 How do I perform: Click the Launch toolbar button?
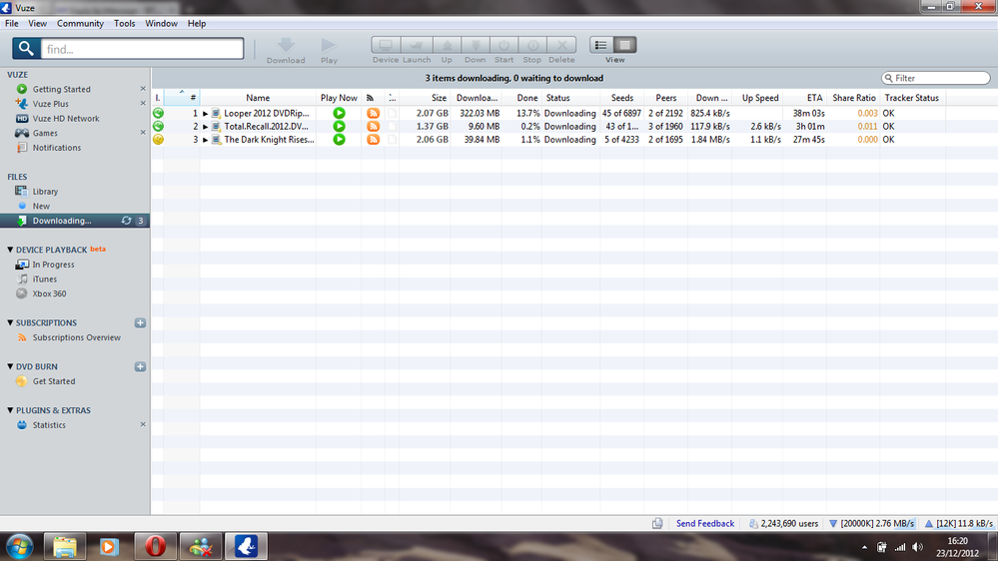click(417, 45)
